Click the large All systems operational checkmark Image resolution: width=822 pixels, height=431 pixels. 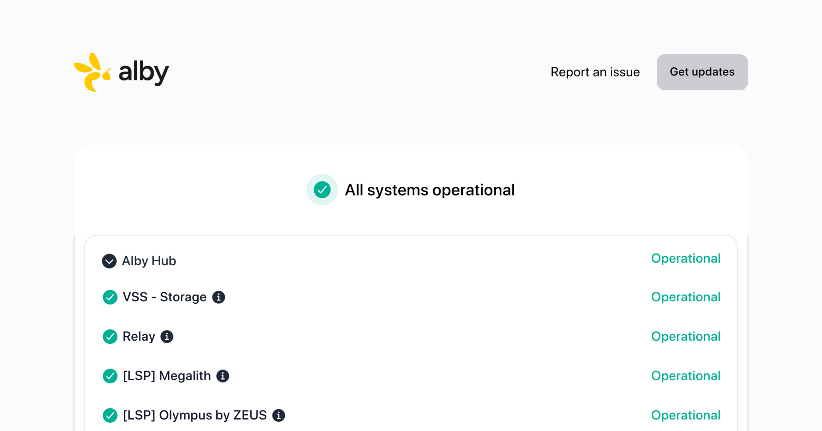pyautogui.click(x=322, y=190)
